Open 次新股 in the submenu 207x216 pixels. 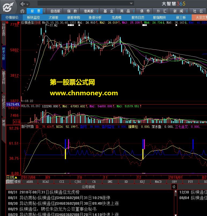pyautogui.click(x=53, y=17)
